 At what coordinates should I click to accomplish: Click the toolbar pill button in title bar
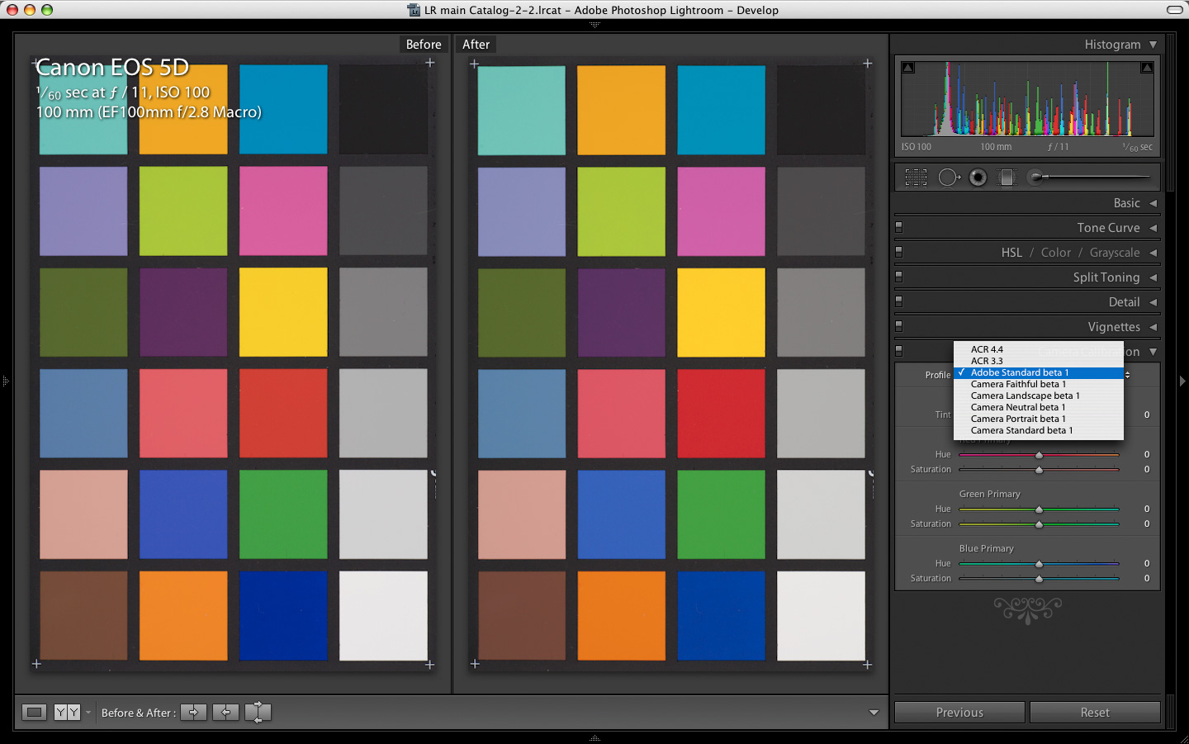[x=1174, y=10]
